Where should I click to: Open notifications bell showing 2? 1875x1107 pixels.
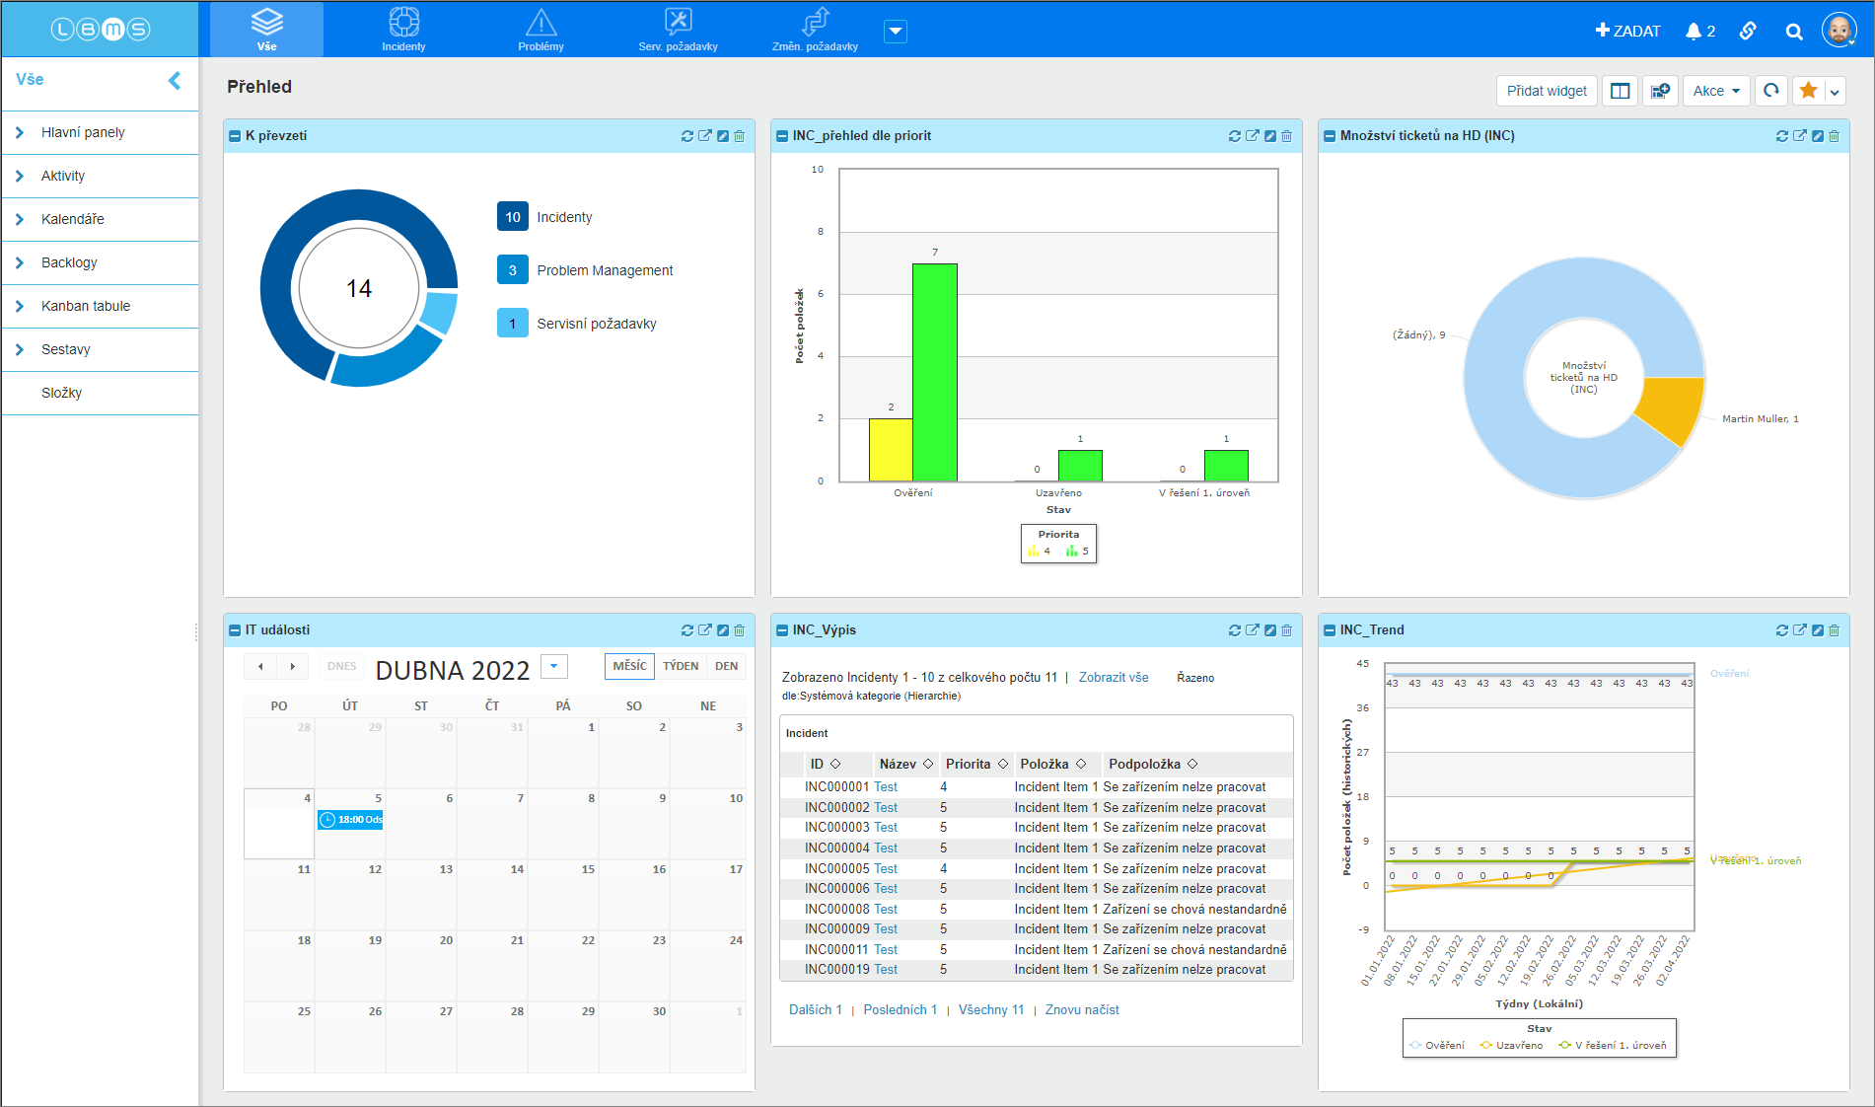pyautogui.click(x=1700, y=31)
